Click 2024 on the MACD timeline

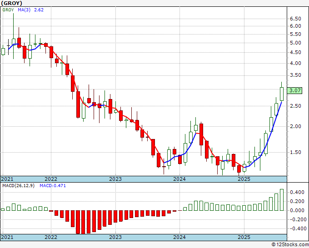(179, 237)
